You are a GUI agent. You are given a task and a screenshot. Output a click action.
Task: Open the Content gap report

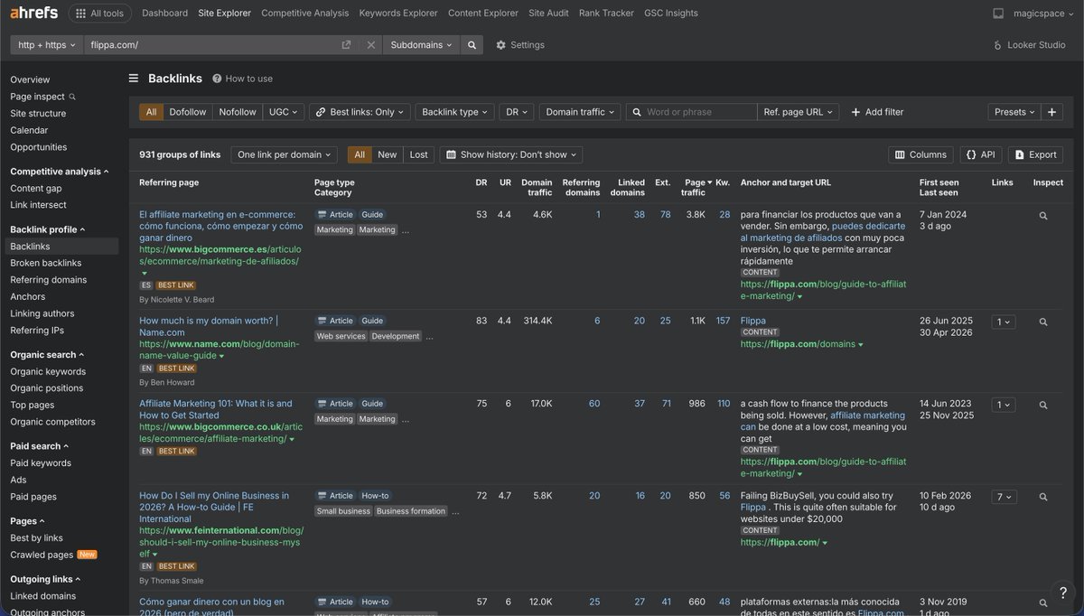[x=36, y=189]
